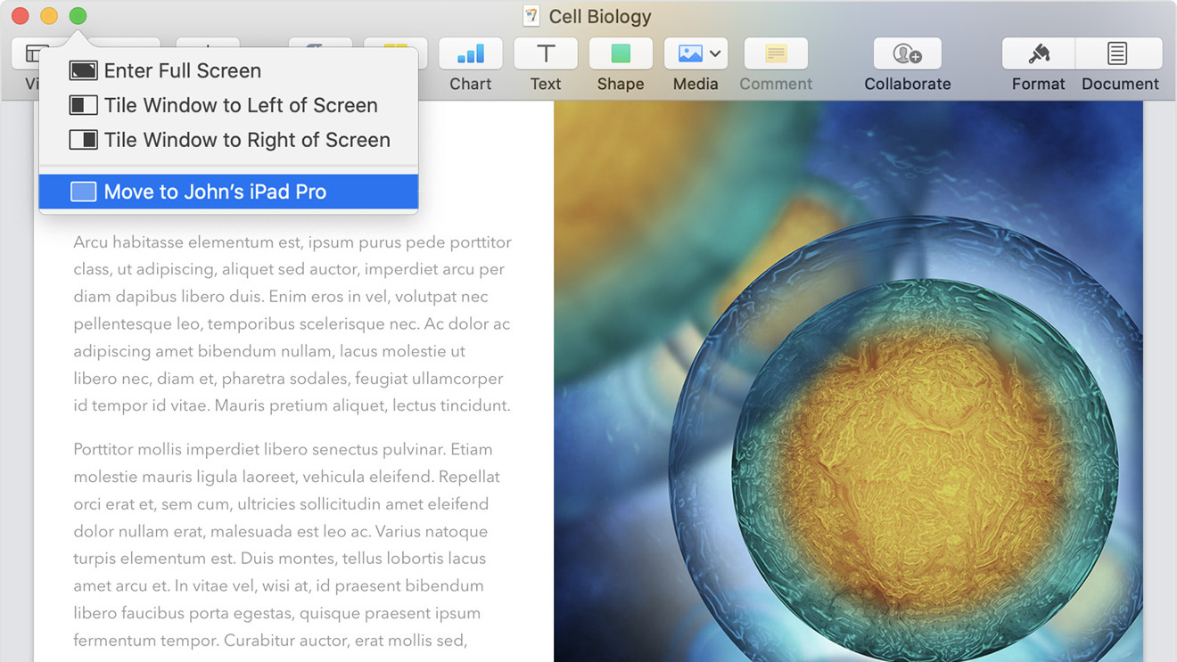Click paragraph beginning 'Porttitor mollis imperdiet'
1177x662 pixels.
[287, 544]
